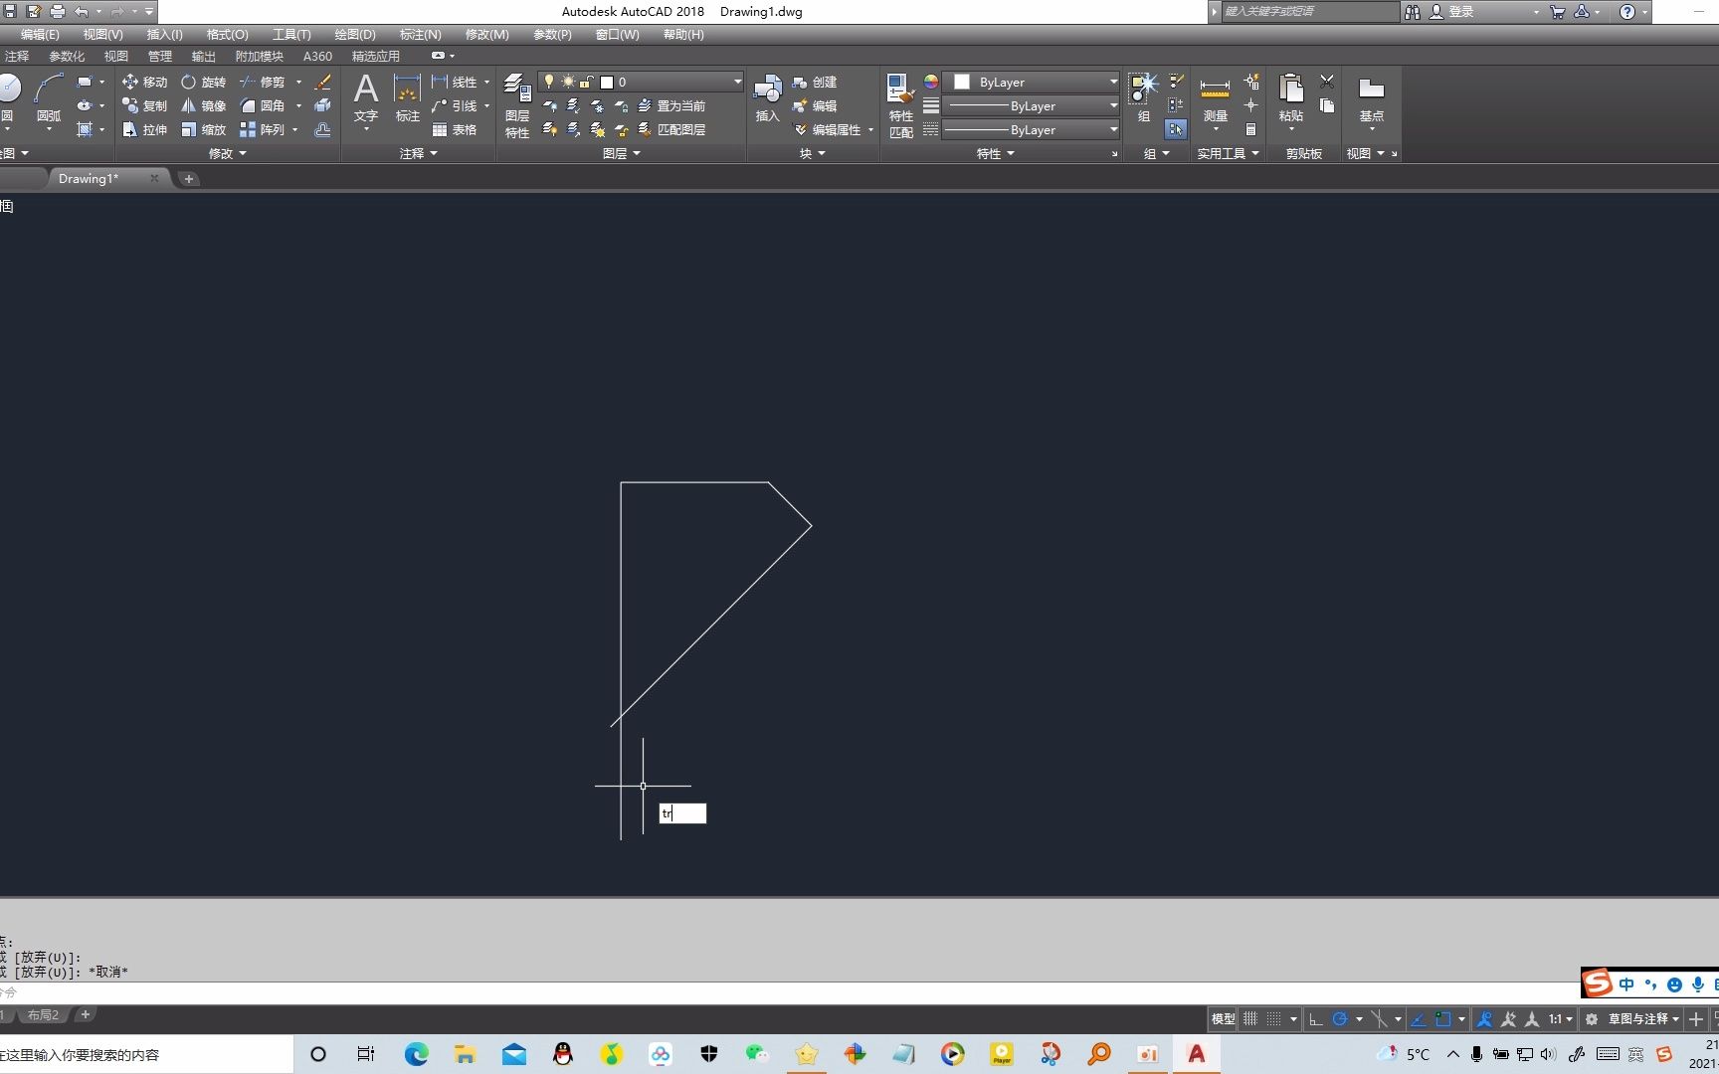Open the 工具(T) menu
The height and width of the screenshot is (1074, 1719).
(291, 34)
